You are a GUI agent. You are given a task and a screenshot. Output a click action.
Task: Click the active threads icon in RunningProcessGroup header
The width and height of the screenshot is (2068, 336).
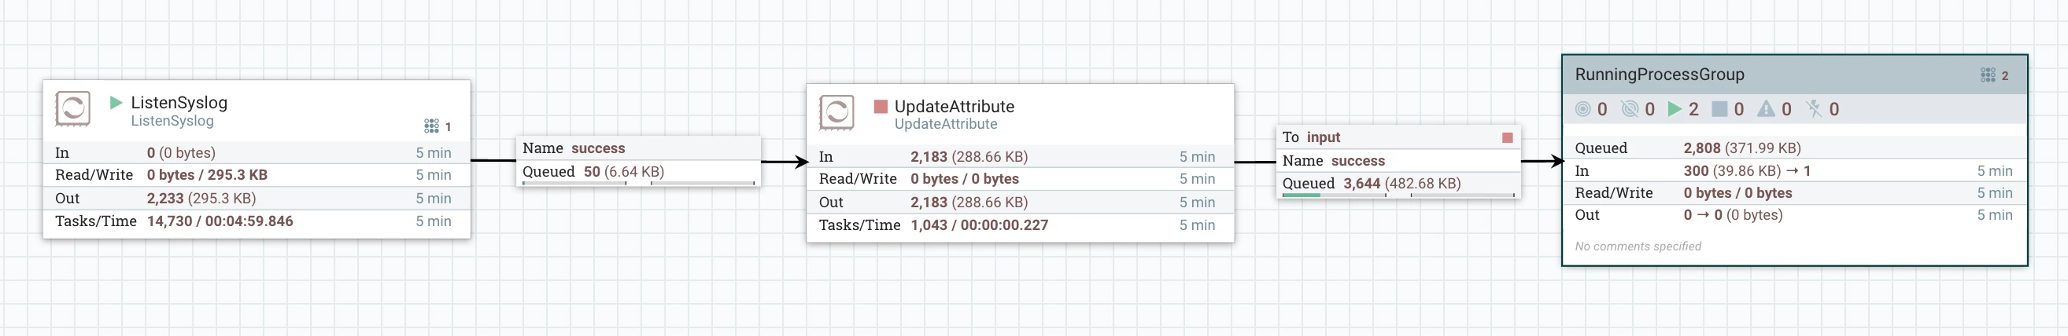[x=1988, y=75]
